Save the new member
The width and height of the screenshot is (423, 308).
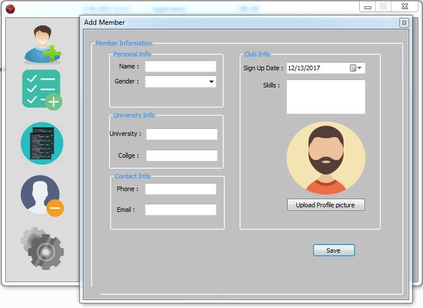pos(334,250)
